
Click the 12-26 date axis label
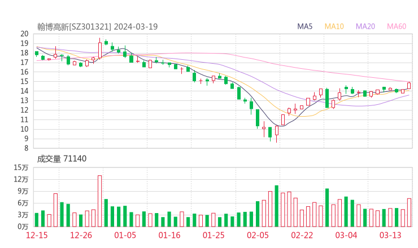(81, 235)
